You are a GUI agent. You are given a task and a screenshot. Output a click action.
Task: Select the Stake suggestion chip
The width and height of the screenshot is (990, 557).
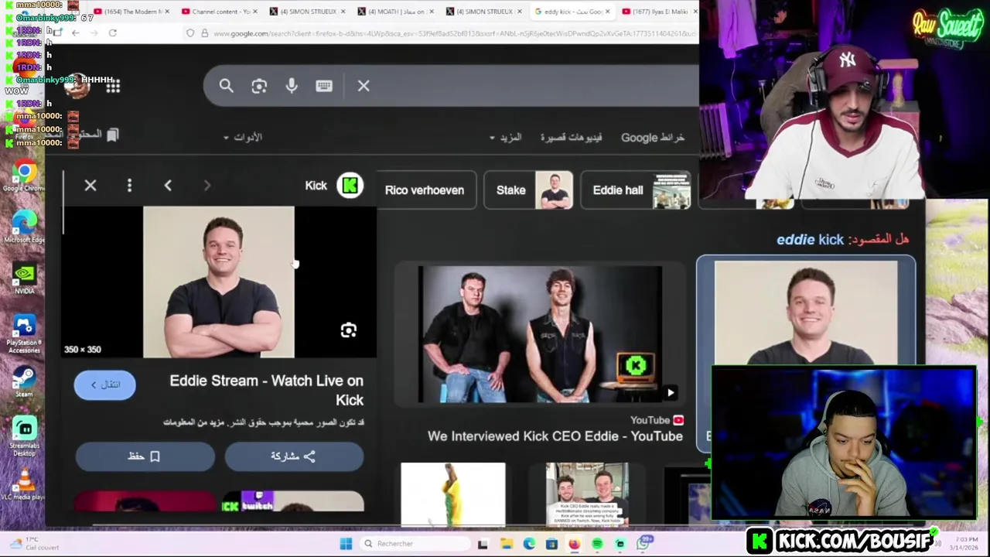528,190
